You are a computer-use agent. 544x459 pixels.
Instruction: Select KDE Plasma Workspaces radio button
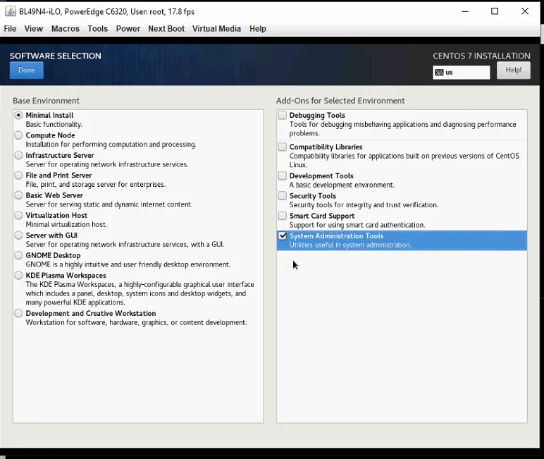pos(18,276)
